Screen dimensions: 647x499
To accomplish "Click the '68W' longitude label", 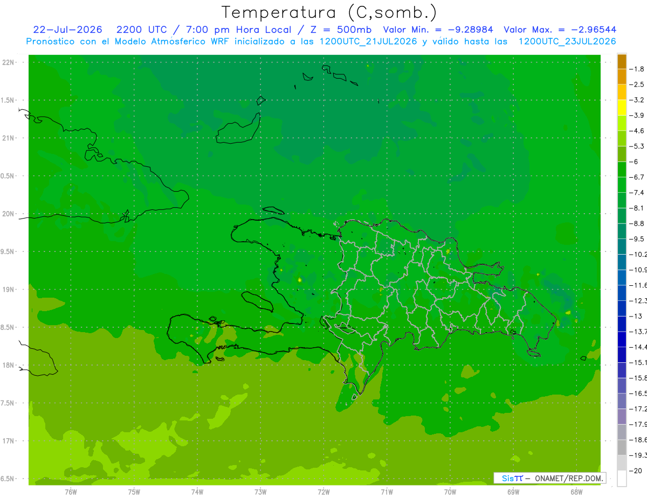I will (x=576, y=492).
